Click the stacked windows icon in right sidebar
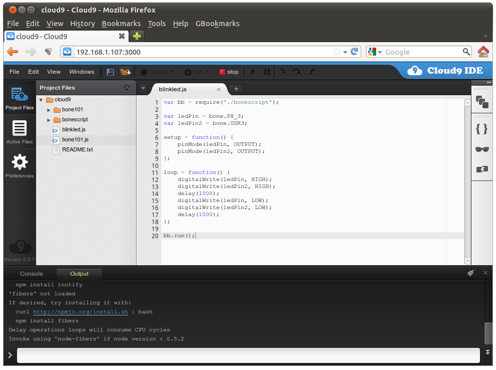The width and height of the screenshot is (496, 370). coord(482,102)
